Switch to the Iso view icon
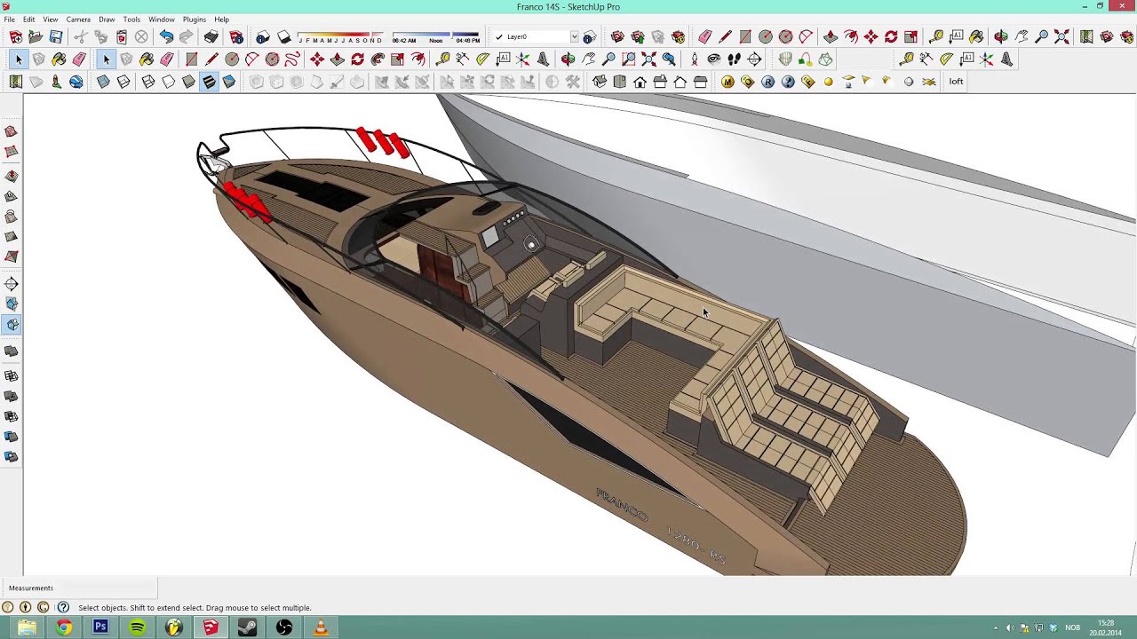This screenshot has height=639, width=1137. tap(600, 82)
